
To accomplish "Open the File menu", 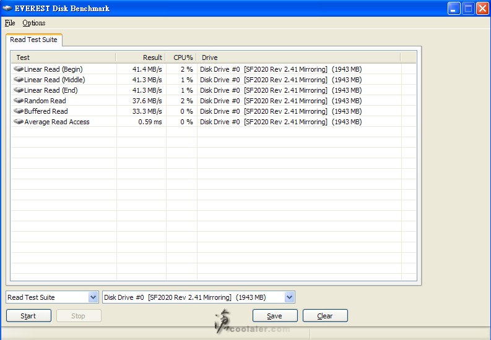I will pos(10,23).
